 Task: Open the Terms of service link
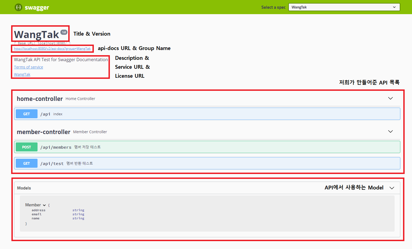29,67
